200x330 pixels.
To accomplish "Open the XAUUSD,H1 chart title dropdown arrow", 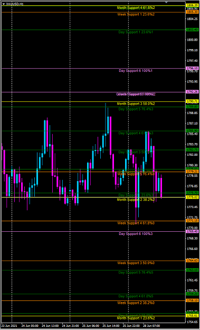I will click(4, 4).
